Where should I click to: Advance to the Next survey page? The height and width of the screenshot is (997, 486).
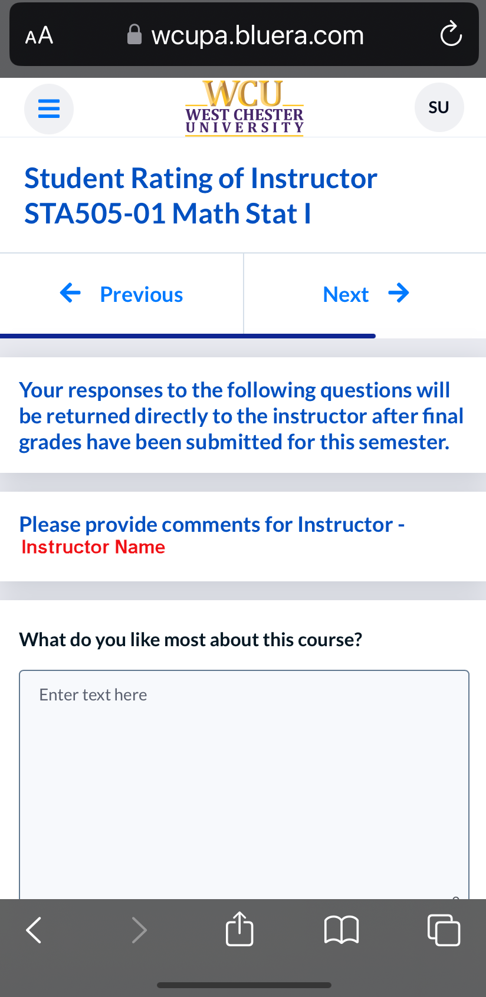click(x=365, y=294)
